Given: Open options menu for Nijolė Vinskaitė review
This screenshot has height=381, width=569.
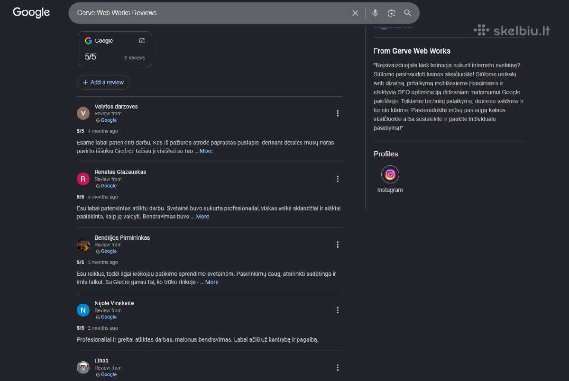Looking at the screenshot, I should 338,310.
